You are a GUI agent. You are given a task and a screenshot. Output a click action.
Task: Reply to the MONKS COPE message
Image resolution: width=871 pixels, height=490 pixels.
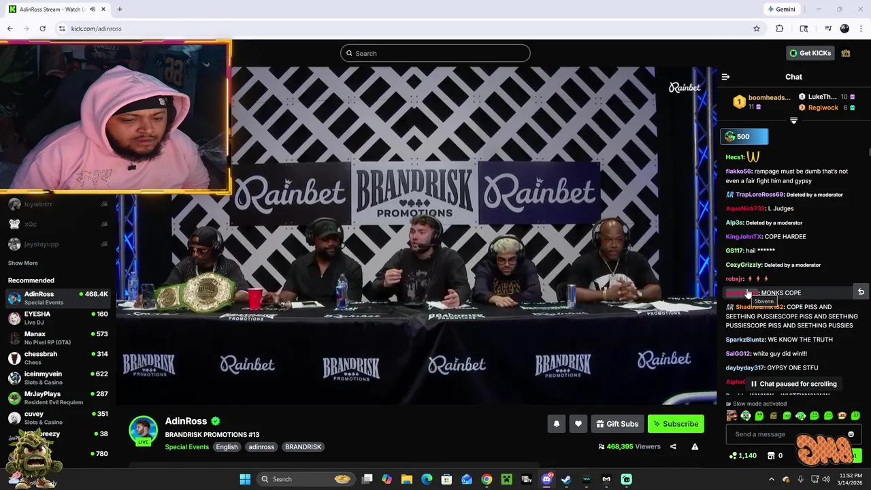(861, 292)
